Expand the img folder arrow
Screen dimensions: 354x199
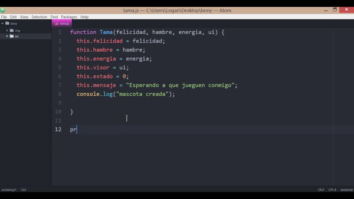coord(7,30)
